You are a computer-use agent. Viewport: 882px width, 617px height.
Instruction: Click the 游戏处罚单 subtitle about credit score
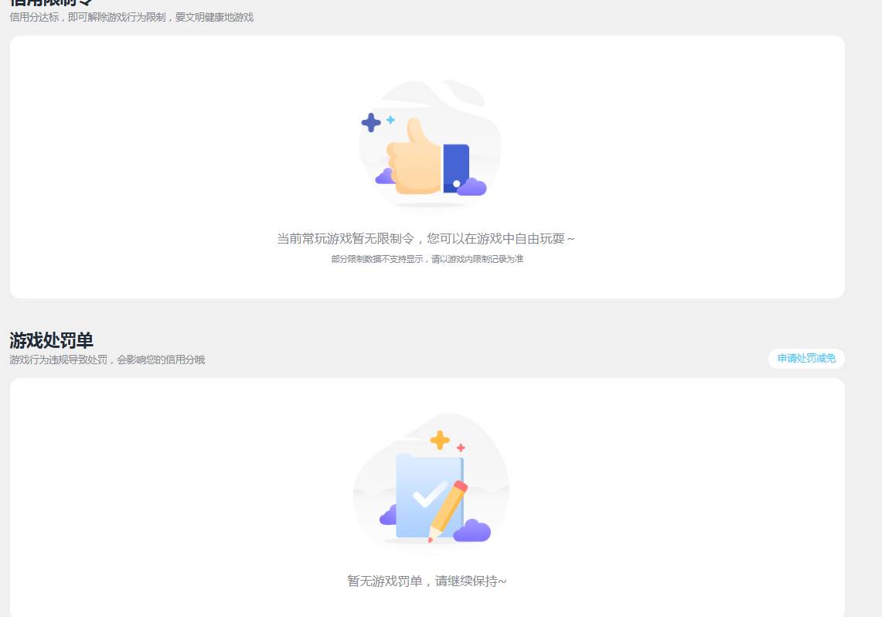(x=107, y=360)
